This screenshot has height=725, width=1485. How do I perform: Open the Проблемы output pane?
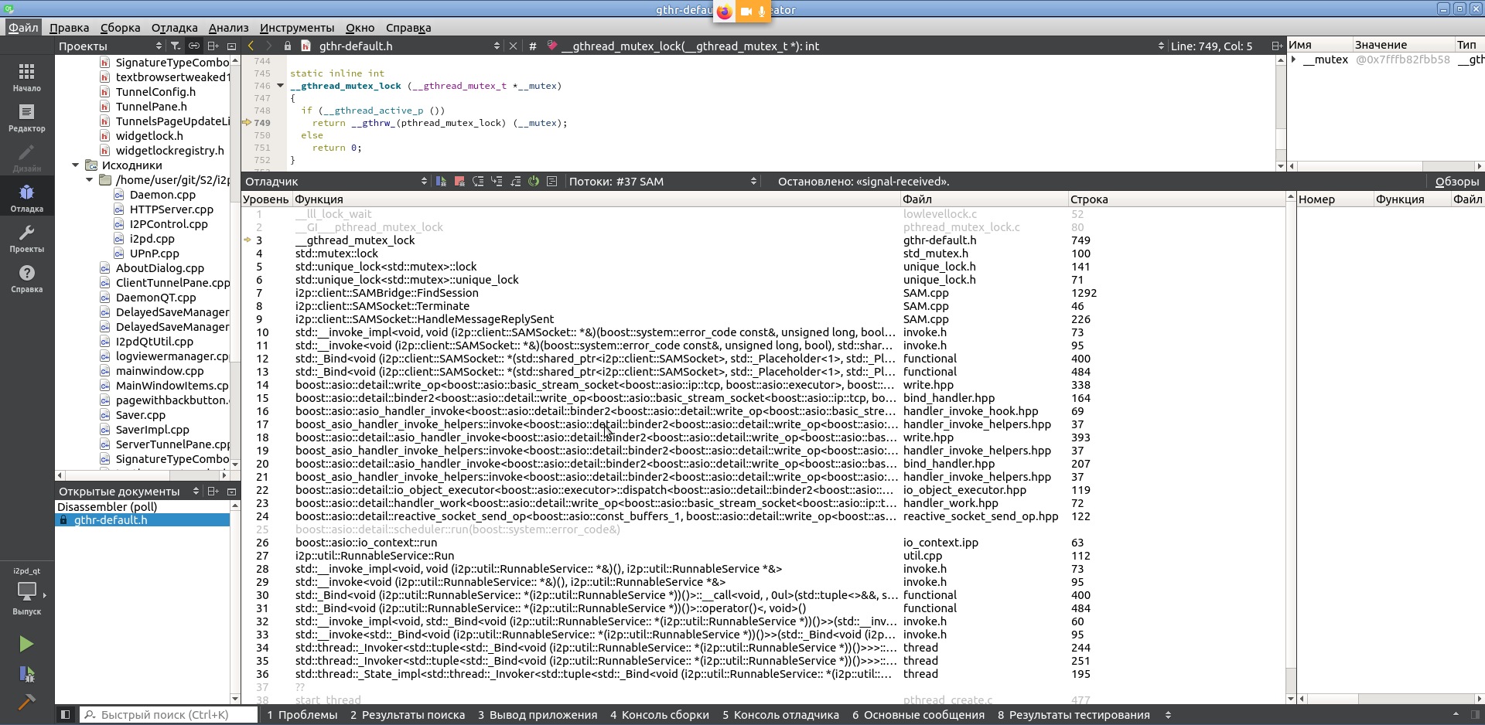(302, 715)
